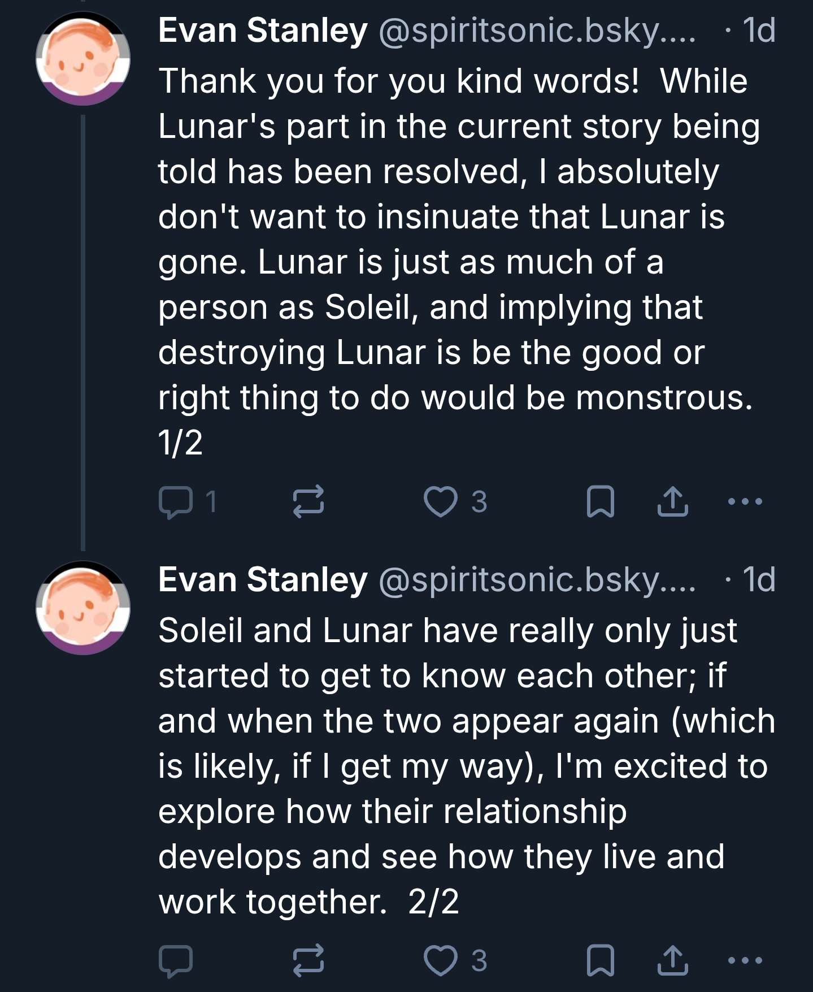Open Evan Stanley's avatar on first post
The height and width of the screenshot is (992, 813).
click(83, 59)
